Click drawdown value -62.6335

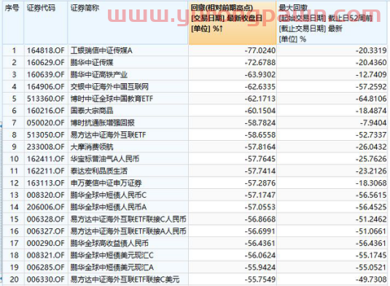point(260,87)
